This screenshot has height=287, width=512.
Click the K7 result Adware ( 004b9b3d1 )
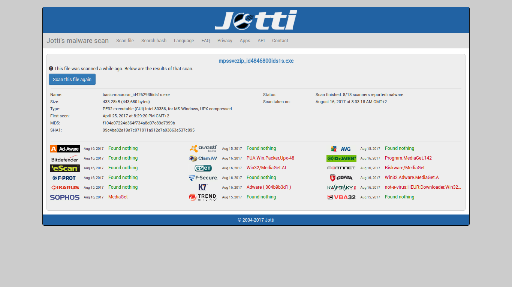click(269, 187)
